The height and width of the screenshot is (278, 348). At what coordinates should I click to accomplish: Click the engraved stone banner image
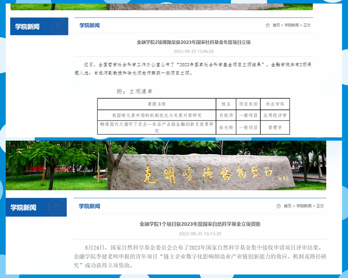tap(166, 165)
